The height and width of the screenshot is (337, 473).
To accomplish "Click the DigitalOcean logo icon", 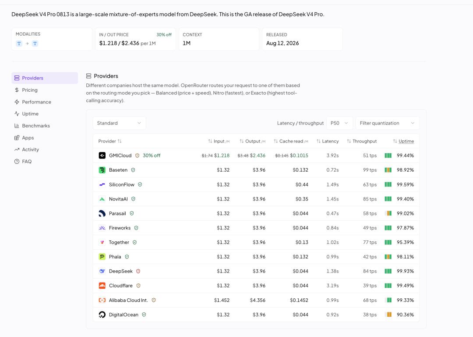I will (102, 315).
